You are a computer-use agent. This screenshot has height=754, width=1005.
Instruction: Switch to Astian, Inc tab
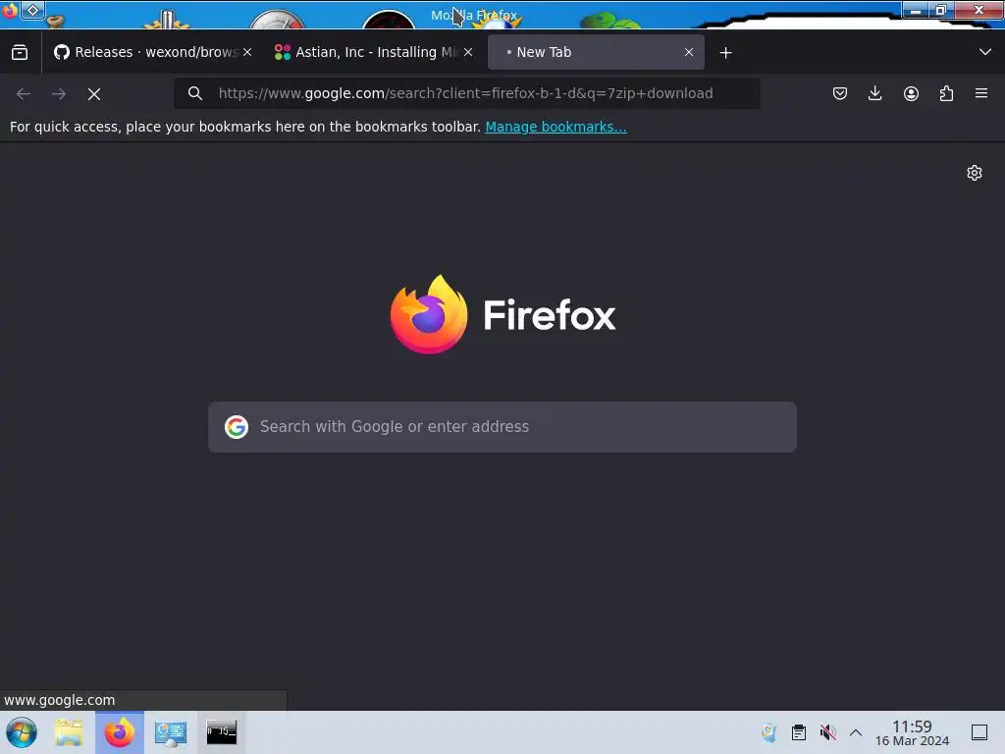coord(374,52)
